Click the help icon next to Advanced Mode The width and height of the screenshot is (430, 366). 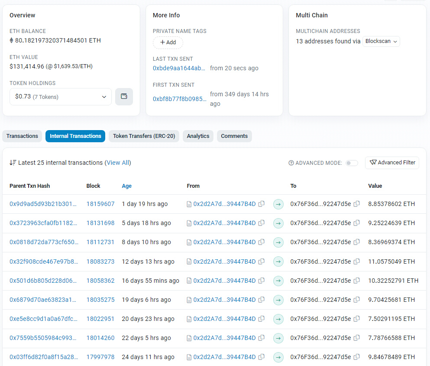pyautogui.click(x=291, y=163)
